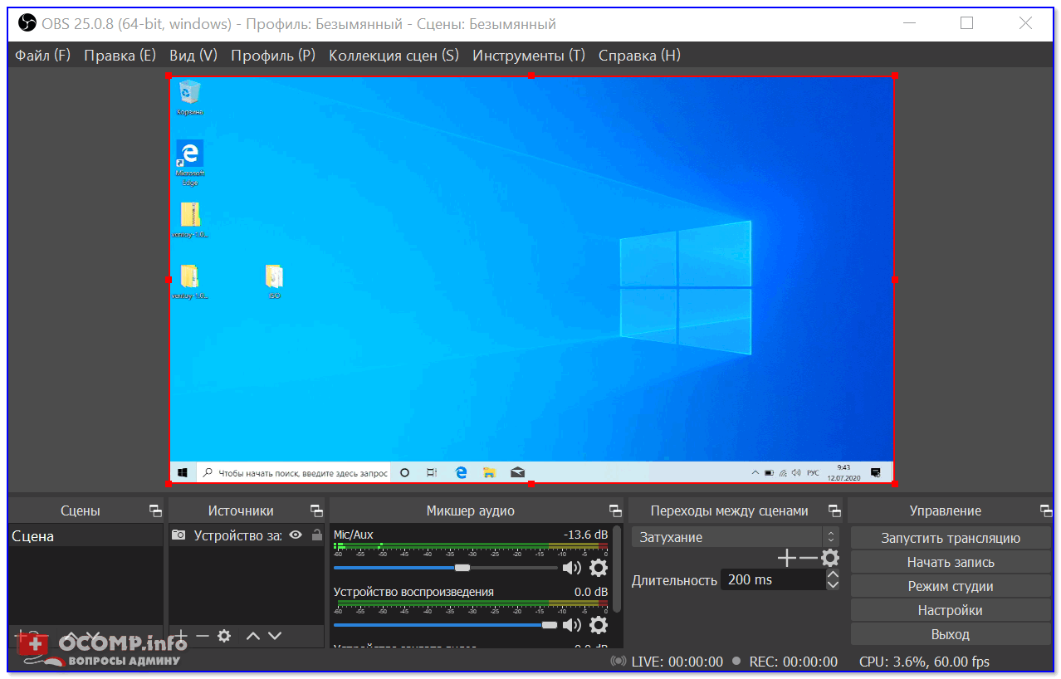Click the Mic/Aux volume slider handle
This screenshot has width=1061, height=679.
[462, 568]
